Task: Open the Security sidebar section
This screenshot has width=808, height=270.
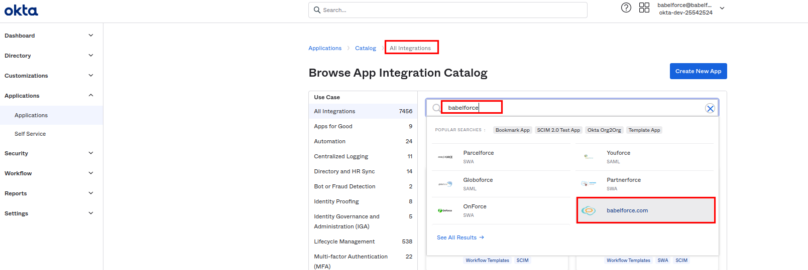Action: (51, 153)
